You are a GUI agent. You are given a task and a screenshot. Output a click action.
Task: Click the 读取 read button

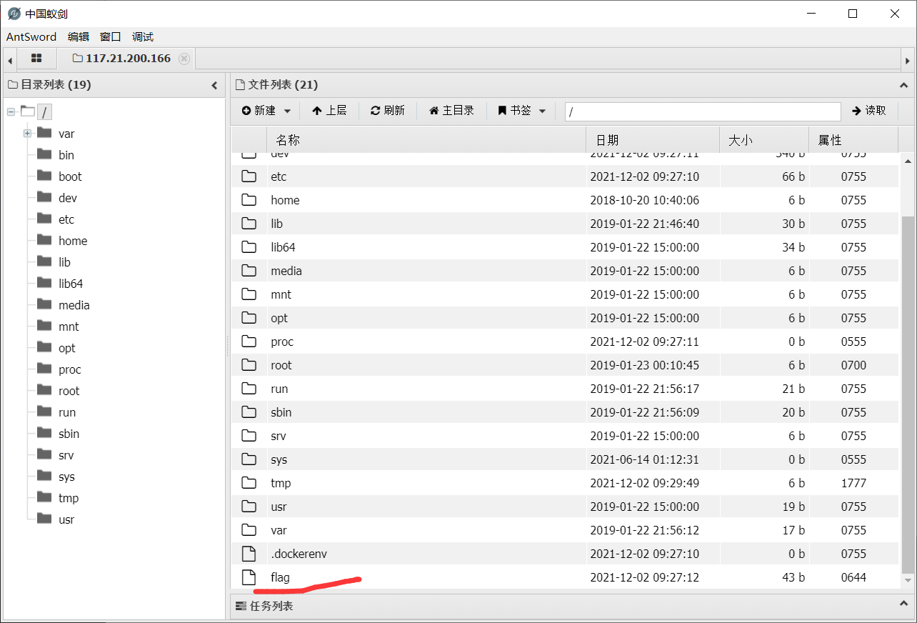(x=869, y=111)
